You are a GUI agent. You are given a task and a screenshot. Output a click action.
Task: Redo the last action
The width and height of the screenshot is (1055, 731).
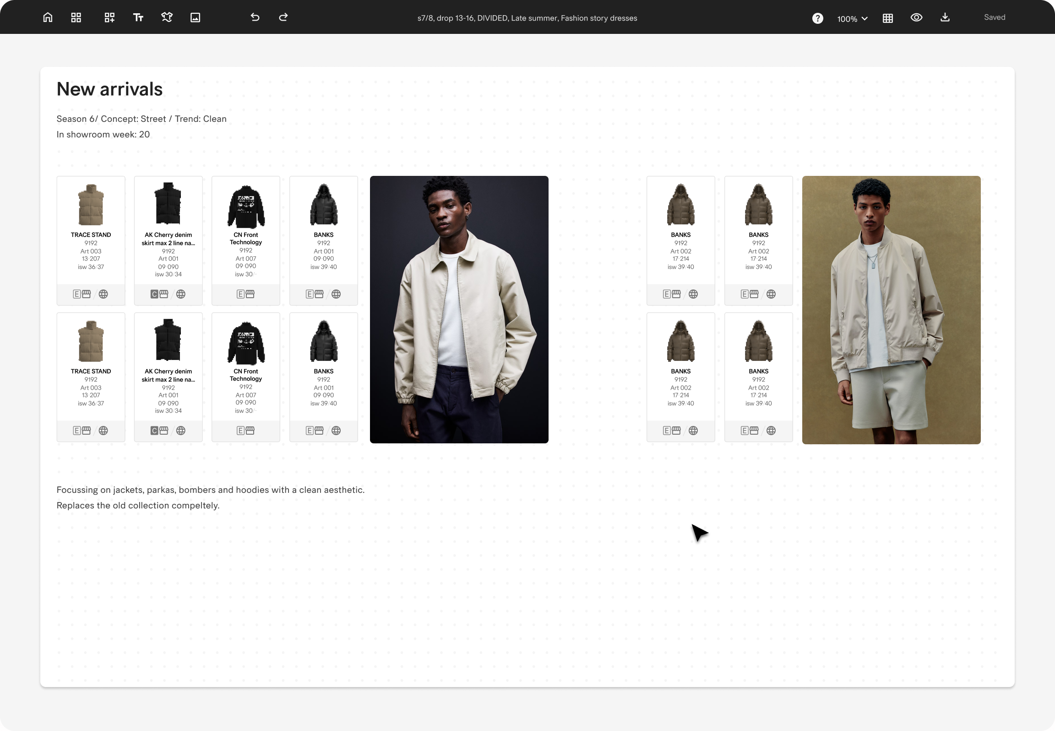pos(283,17)
